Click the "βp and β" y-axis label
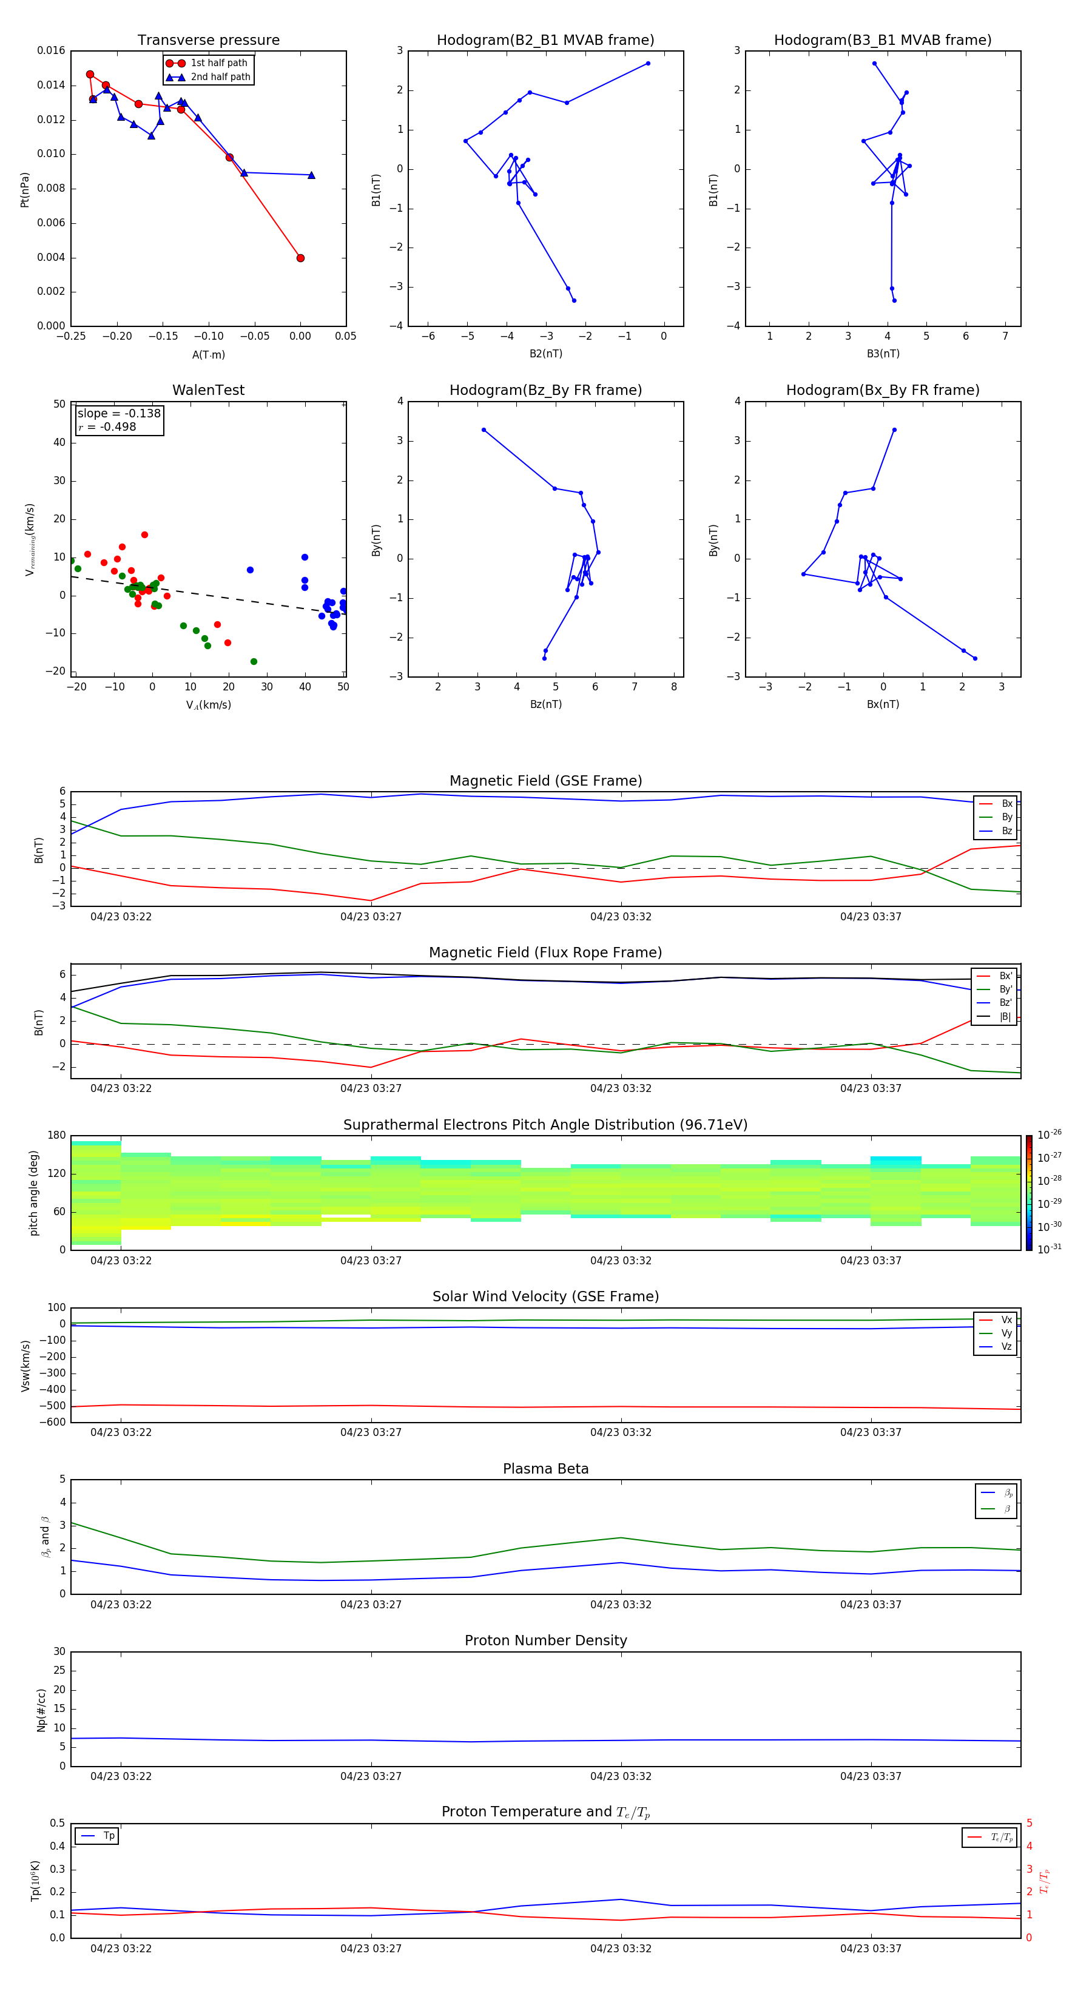 pyautogui.click(x=45, y=1537)
